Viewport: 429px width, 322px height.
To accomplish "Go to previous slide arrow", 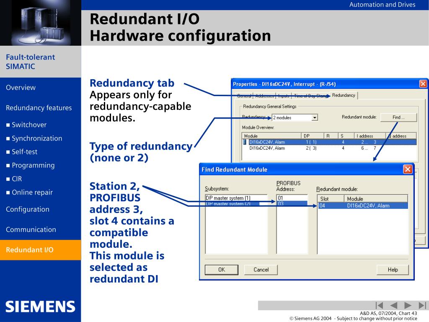I will click(x=393, y=305).
